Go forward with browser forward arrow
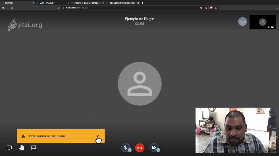The width and height of the screenshot is (279, 156). (8, 8)
